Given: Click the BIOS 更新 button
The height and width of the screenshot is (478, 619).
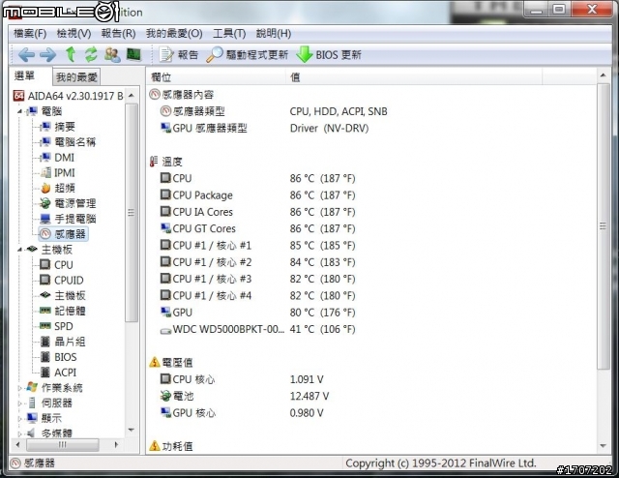Looking at the screenshot, I should tap(329, 55).
